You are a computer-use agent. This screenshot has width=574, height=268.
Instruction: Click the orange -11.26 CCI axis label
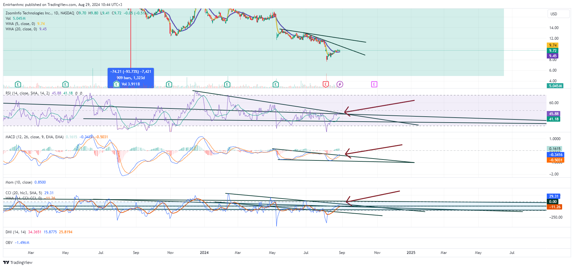click(555, 207)
